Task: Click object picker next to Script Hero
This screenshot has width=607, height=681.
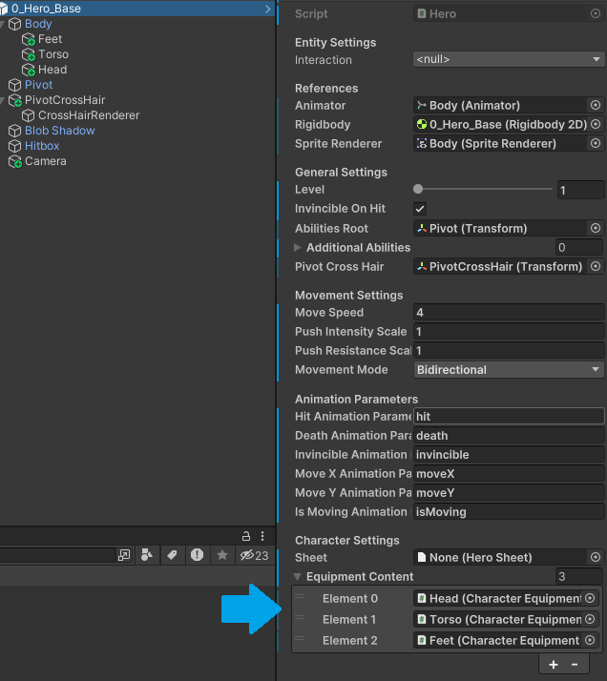Action: click(596, 14)
